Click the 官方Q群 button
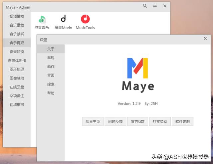 (137, 121)
